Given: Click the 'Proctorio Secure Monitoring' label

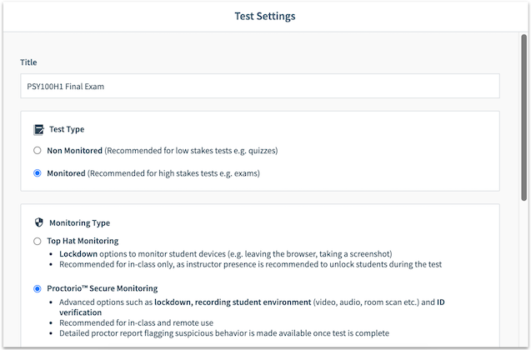Looking at the screenshot, I should click(x=103, y=288).
